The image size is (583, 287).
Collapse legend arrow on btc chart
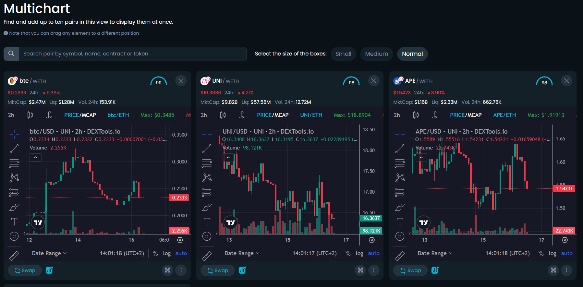click(x=35, y=158)
